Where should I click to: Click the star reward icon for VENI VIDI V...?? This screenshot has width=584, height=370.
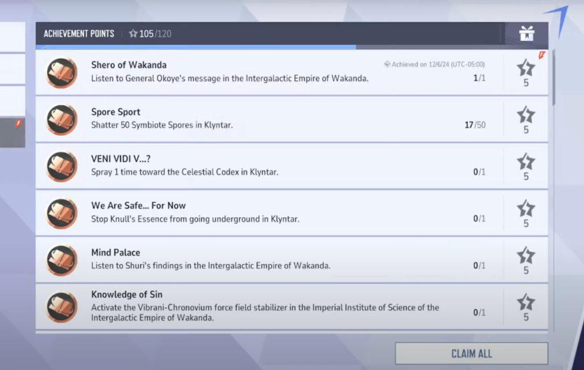tap(526, 161)
